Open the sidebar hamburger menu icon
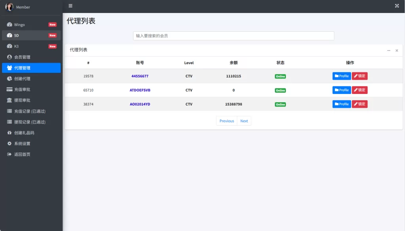 pyautogui.click(x=70, y=6)
